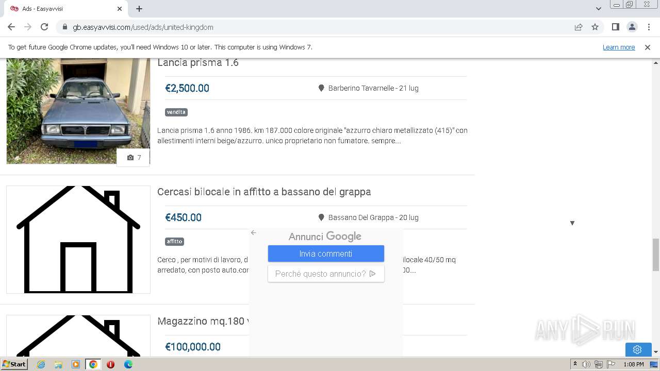This screenshot has width=660, height=371.
Task: Open the Windows Start menu
Action: click(x=14, y=364)
